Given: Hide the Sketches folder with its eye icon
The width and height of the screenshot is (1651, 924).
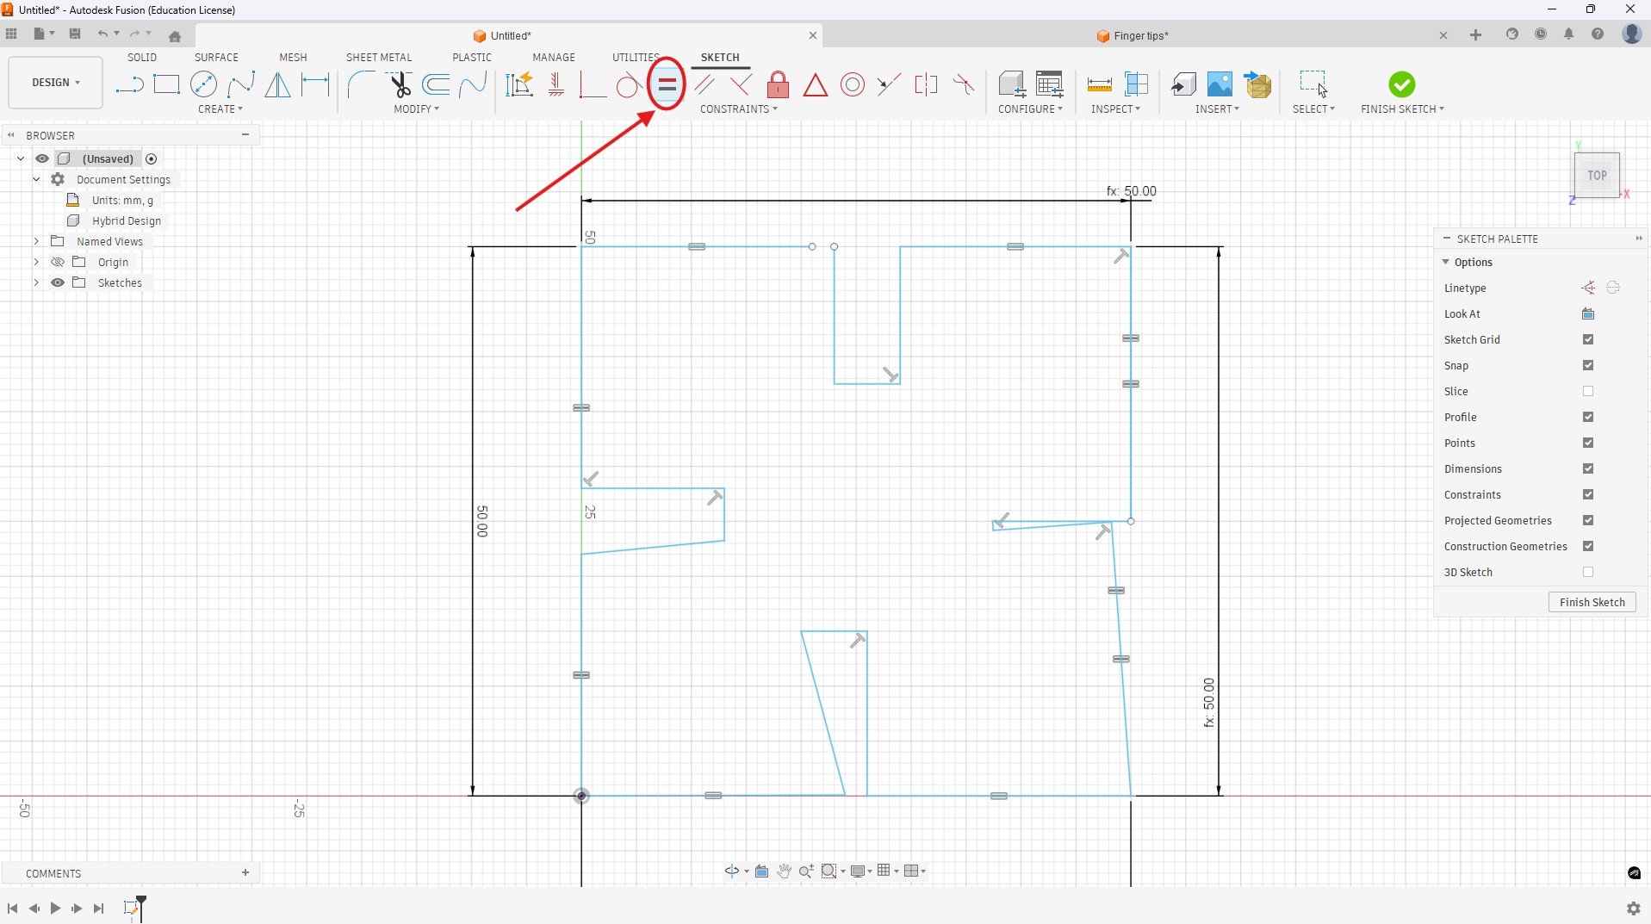Looking at the screenshot, I should pos(58,282).
